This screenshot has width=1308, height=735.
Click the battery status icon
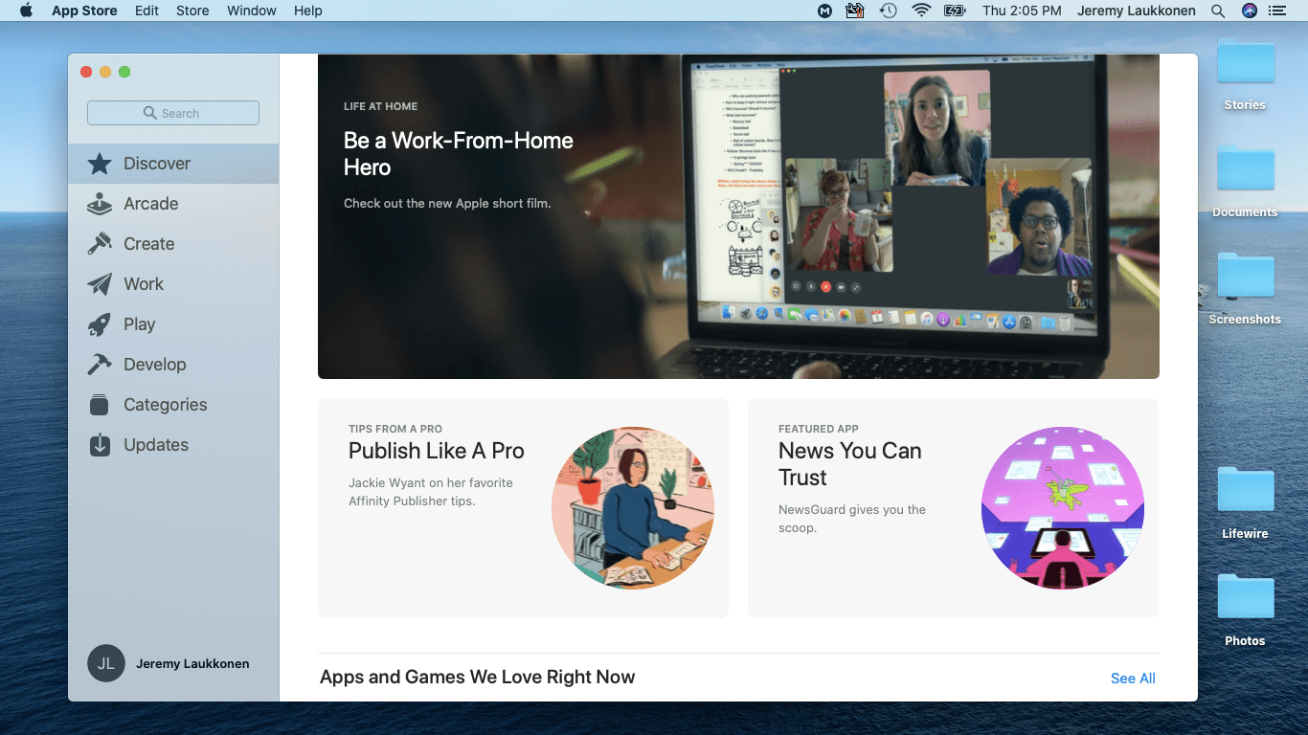pyautogui.click(x=955, y=11)
